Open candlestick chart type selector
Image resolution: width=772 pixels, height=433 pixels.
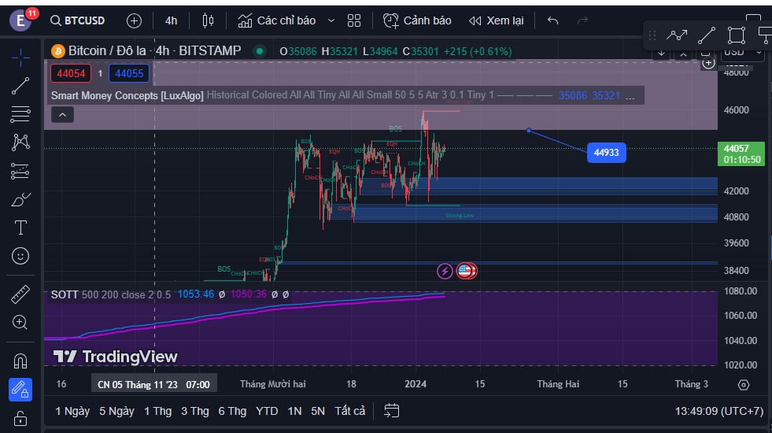(x=208, y=20)
